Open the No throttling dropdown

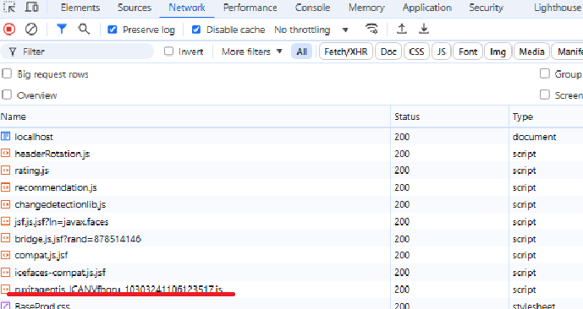click(311, 30)
